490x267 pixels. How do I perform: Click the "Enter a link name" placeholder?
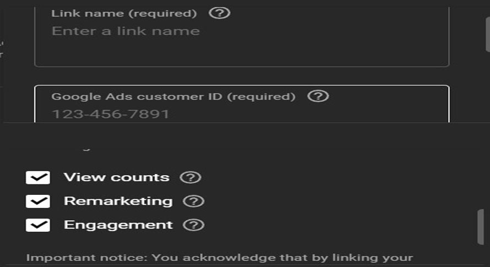(x=126, y=31)
